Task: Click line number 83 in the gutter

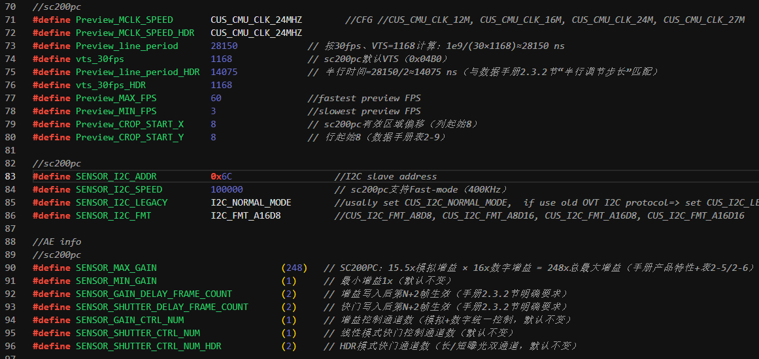Action: point(10,176)
